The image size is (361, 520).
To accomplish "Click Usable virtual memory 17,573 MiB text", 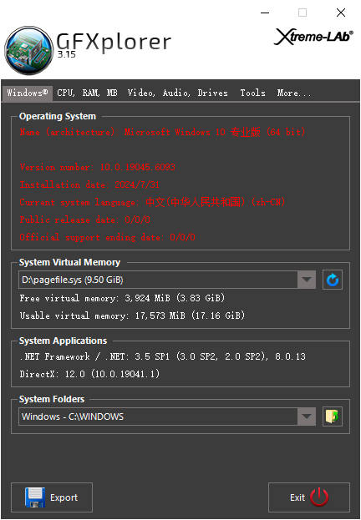I will [132, 316].
